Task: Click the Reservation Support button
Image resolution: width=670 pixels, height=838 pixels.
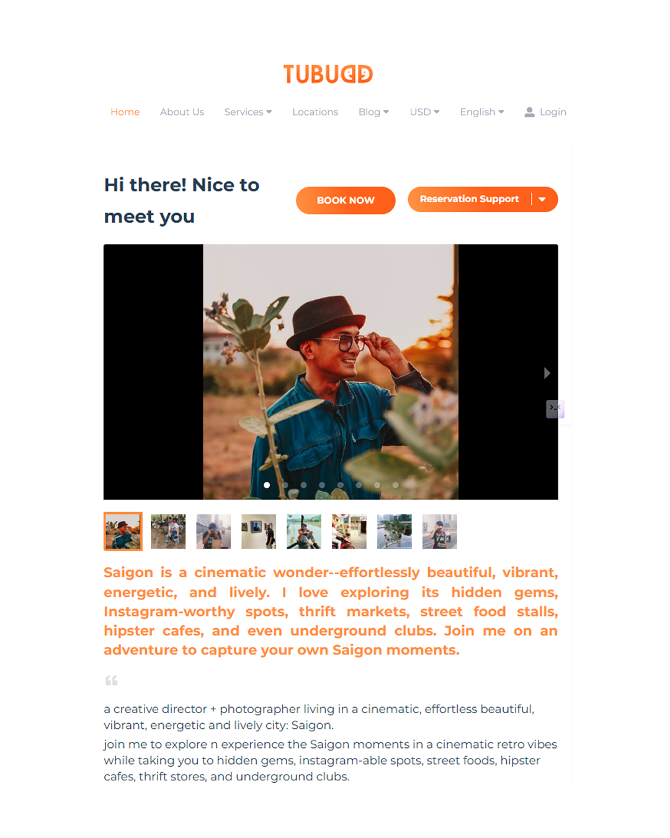Action: [469, 199]
